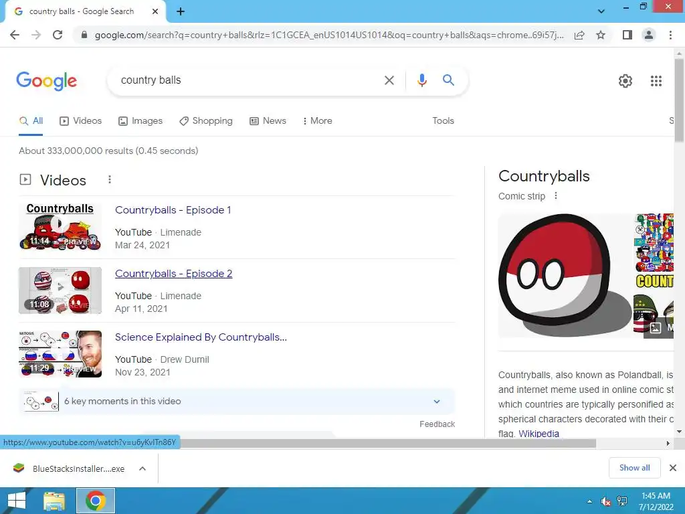Clear the search box with X
This screenshot has height=514, width=685.
(x=389, y=80)
